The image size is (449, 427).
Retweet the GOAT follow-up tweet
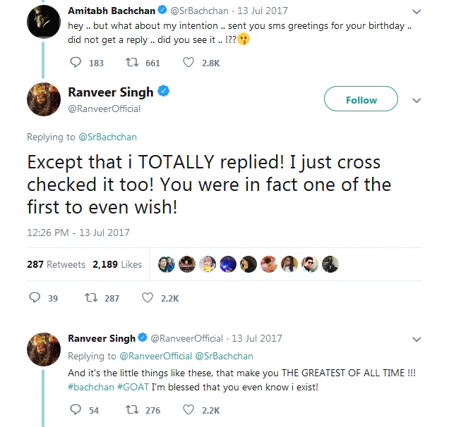[131, 409]
